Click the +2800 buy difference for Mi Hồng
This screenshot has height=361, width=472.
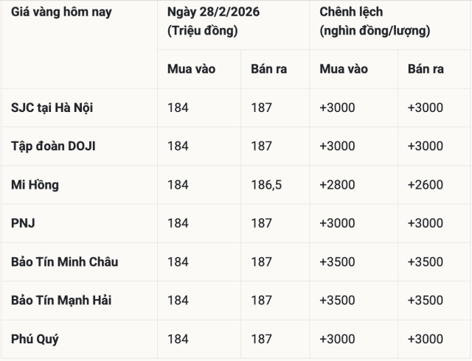pyautogui.click(x=337, y=185)
